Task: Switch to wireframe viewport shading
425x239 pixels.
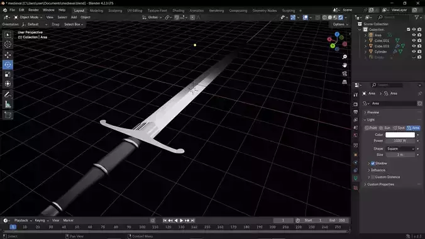Action: coord(324,18)
